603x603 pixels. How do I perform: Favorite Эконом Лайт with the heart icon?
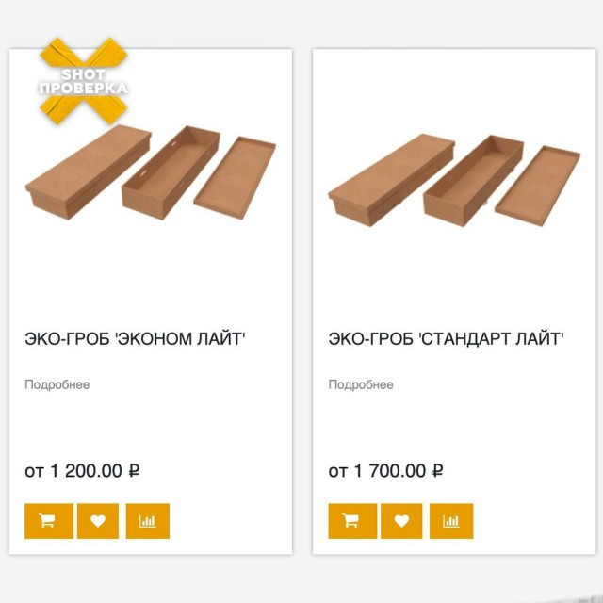click(98, 521)
